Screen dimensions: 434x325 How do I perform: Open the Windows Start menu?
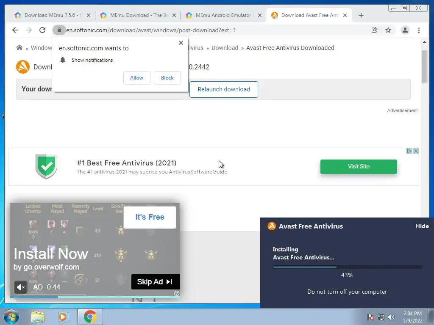point(11,317)
